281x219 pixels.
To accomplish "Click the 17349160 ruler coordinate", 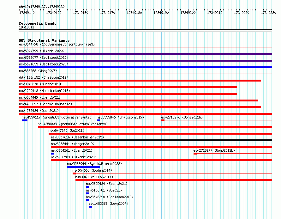I will coord(81,13).
